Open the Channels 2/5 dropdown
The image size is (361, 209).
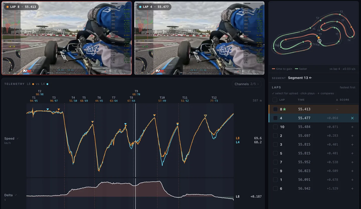[247, 84]
